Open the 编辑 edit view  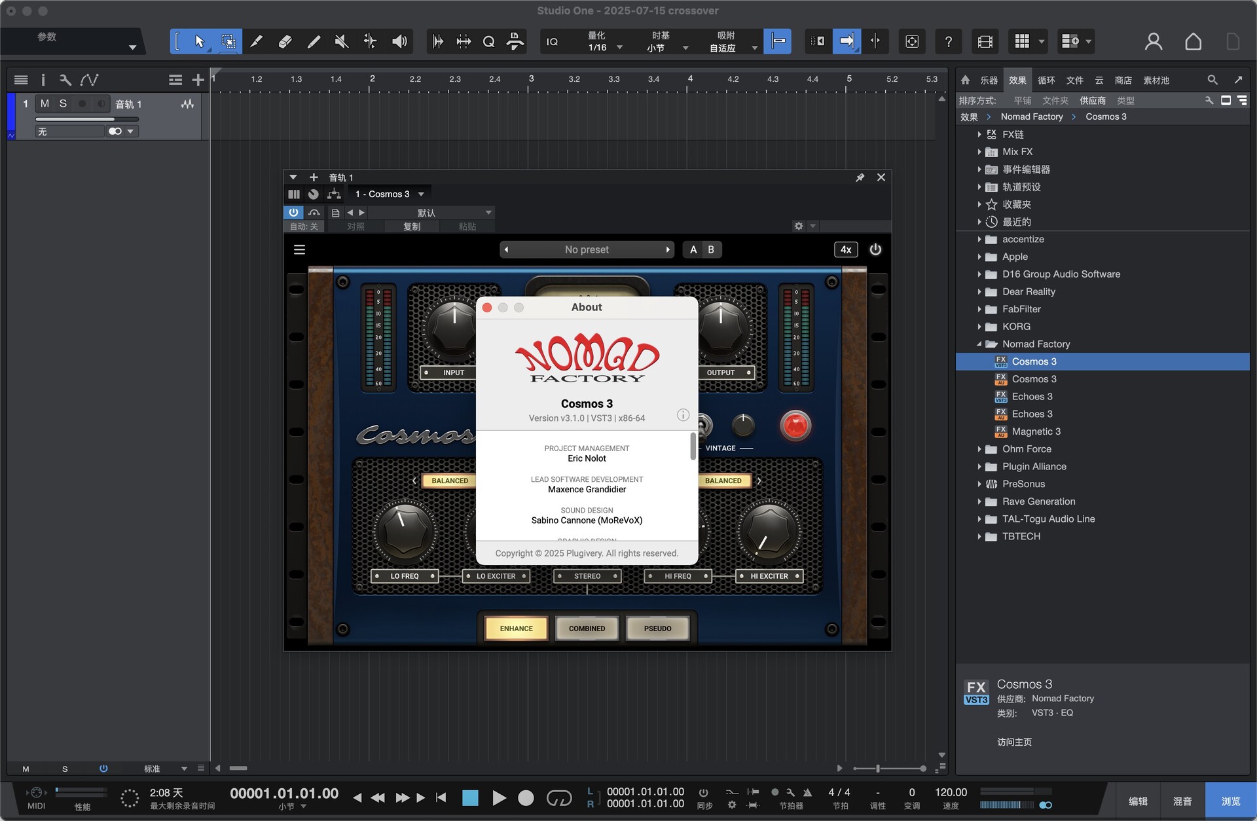pyautogui.click(x=1138, y=801)
